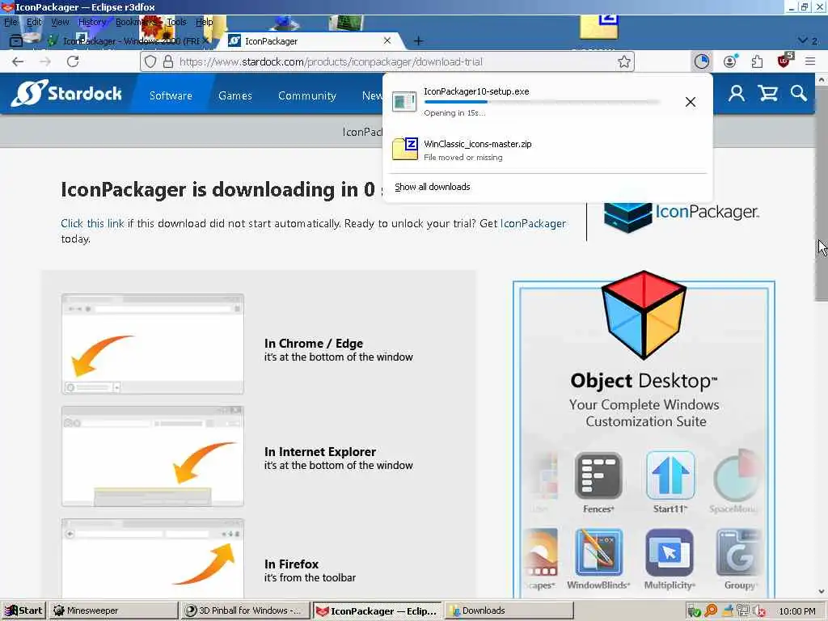This screenshot has width=828, height=621.
Task: Click the Chrome / Edge instruction thumbnail
Action: click(153, 344)
